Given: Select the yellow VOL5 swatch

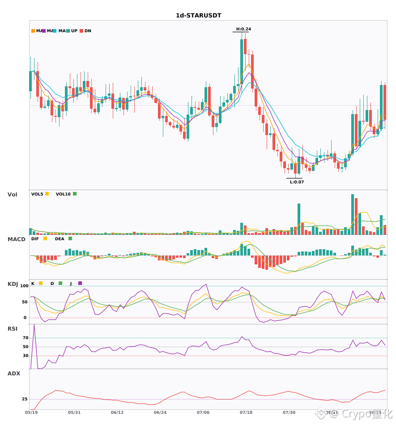Looking at the screenshot, I should point(47,194).
